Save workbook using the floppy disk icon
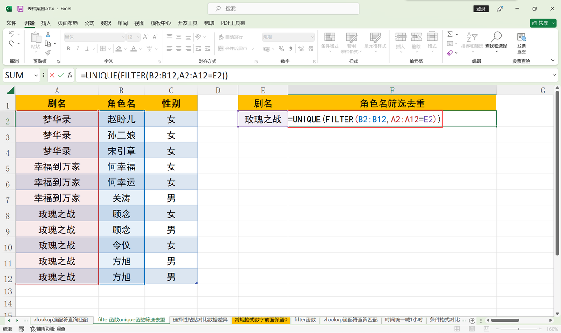561x333 pixels. [21, 8]
